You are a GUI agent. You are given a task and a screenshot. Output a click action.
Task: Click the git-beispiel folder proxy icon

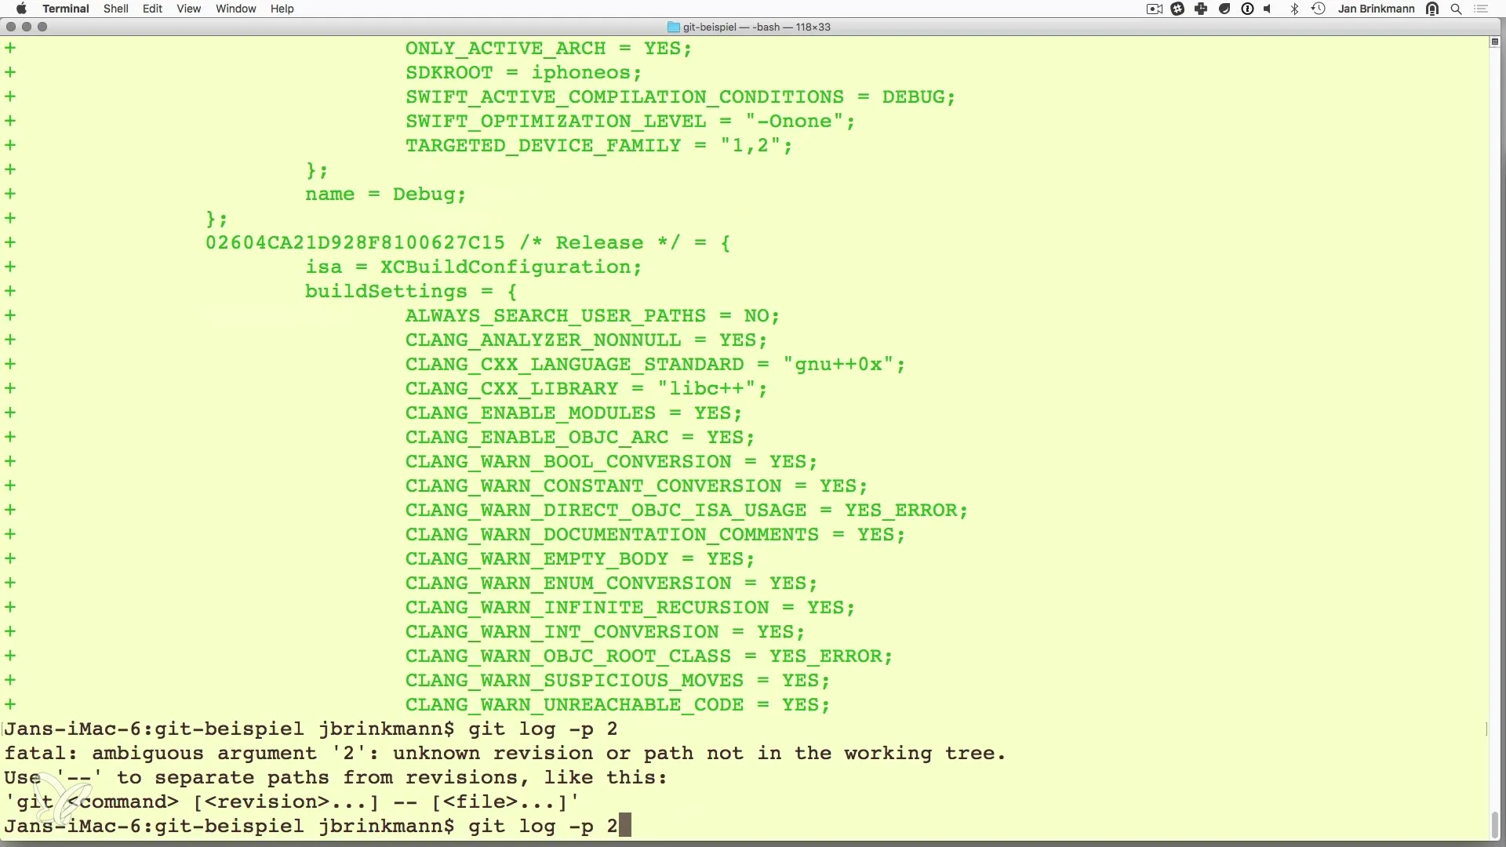coord(673,27)
